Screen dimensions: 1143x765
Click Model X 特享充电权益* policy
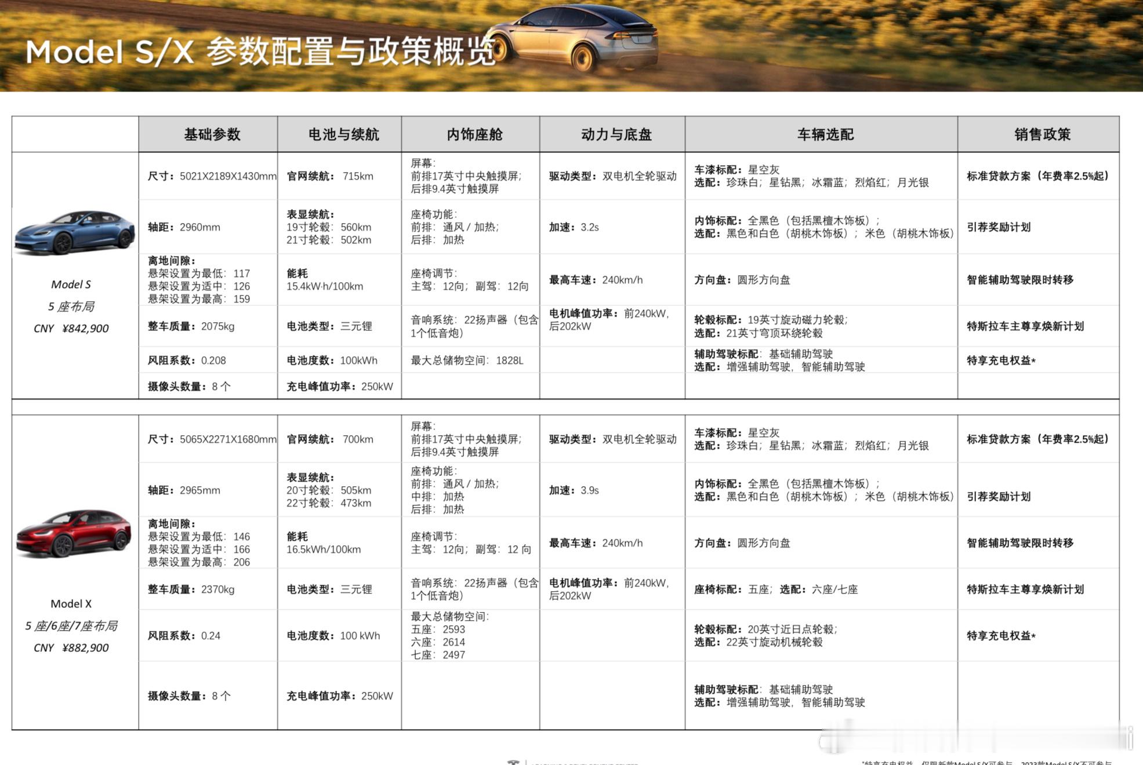(x=1001, y=636)
